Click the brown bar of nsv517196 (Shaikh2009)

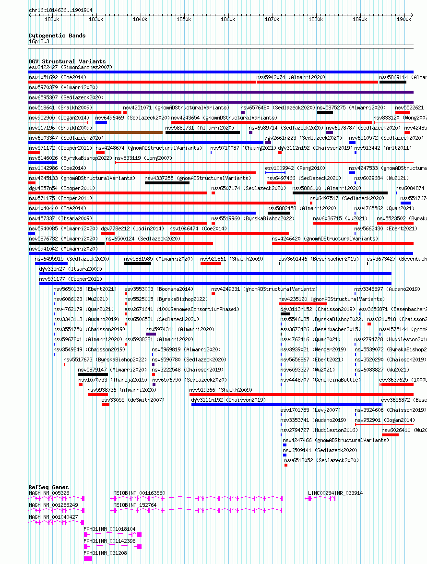click(x=95, y=132)
